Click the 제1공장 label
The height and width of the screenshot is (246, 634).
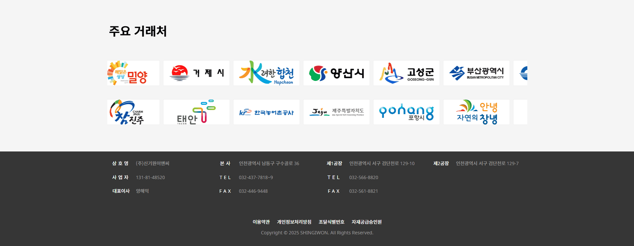click(334, 163)
